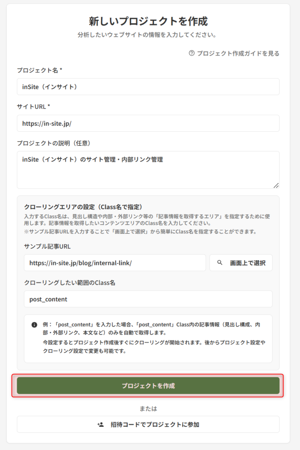Click the 招待コードでプロジェクトに参加 button
Image resolution: width=300 pixels, height=450 pixels.
coord(150,425)
